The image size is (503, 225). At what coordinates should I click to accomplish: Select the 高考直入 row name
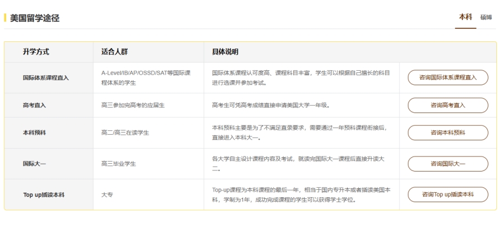click(x=34, y=105)
